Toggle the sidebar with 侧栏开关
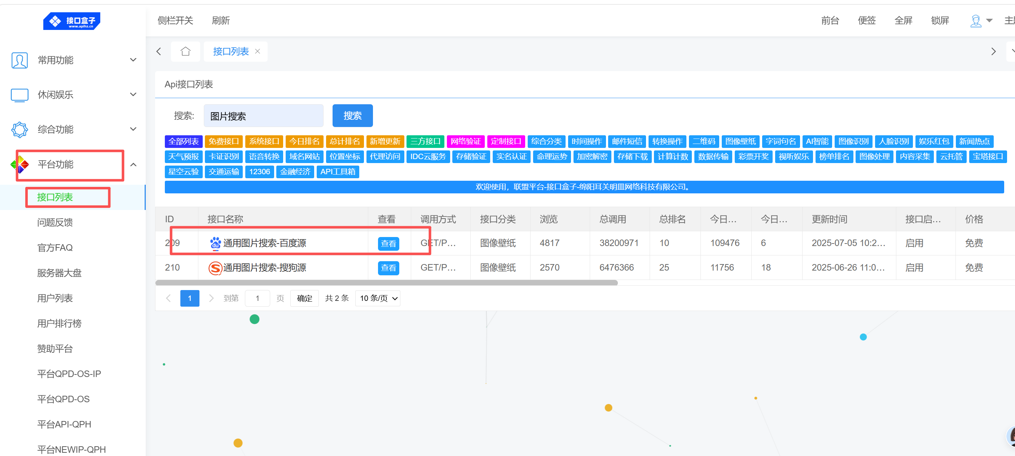 (x=175, y=21)
